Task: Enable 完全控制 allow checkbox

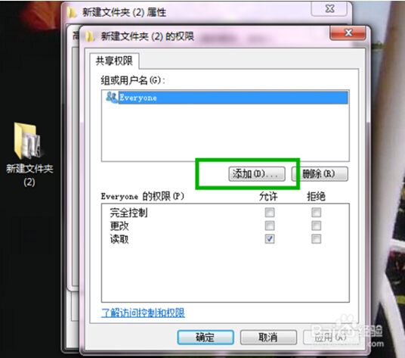Action: 270,213
